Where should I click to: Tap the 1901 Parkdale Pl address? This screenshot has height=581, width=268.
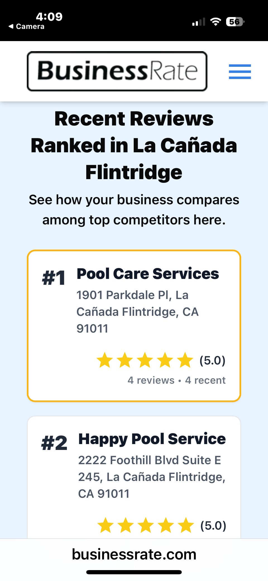[x=137, y=312]
